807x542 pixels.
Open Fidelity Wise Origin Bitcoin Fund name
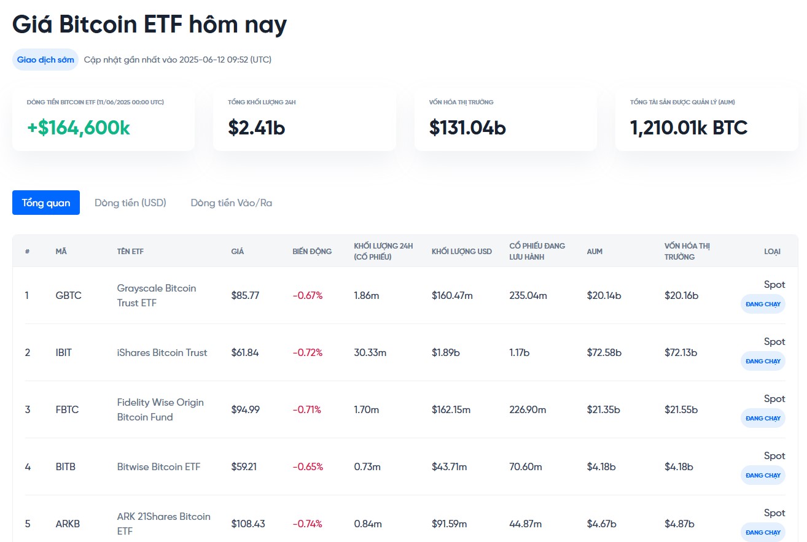[x=160, y=409]
